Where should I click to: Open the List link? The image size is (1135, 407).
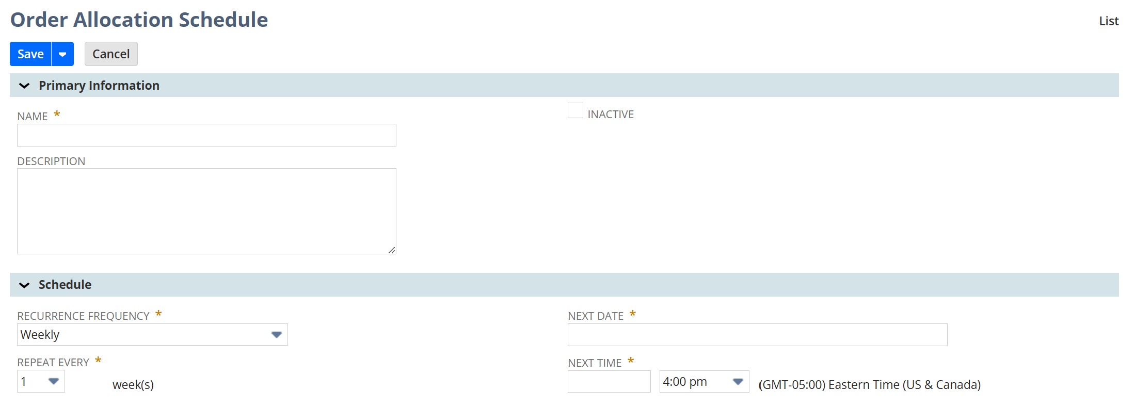pyautogui.click(x=1108, y=21)
